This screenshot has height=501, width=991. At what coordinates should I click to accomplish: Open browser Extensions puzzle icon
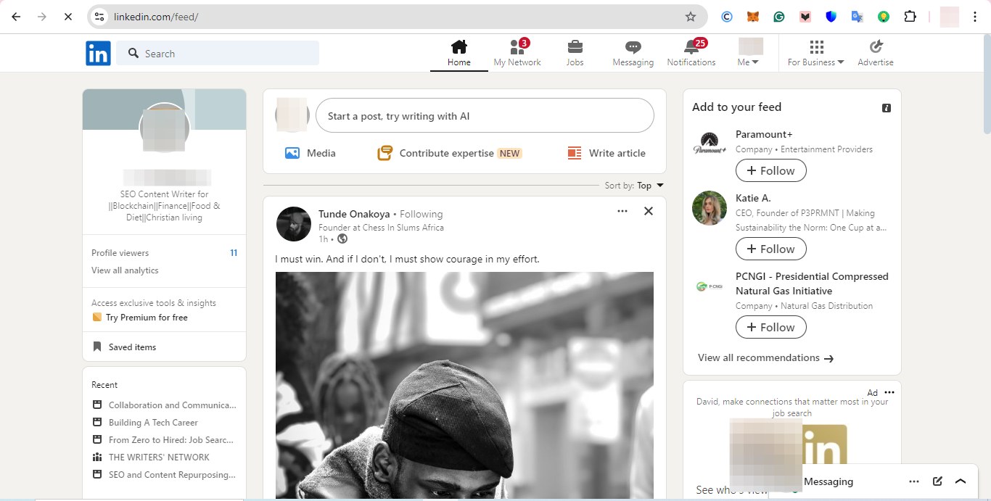(910, 17)
